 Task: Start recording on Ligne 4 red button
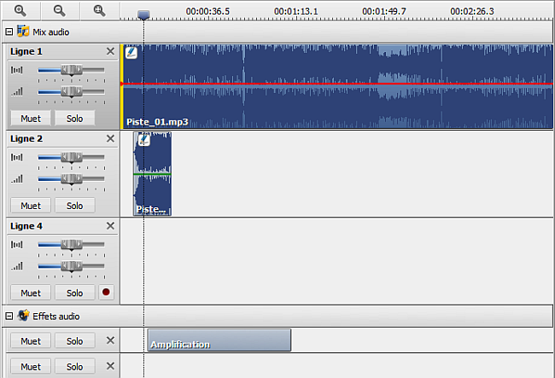click(x=106, y=293)
